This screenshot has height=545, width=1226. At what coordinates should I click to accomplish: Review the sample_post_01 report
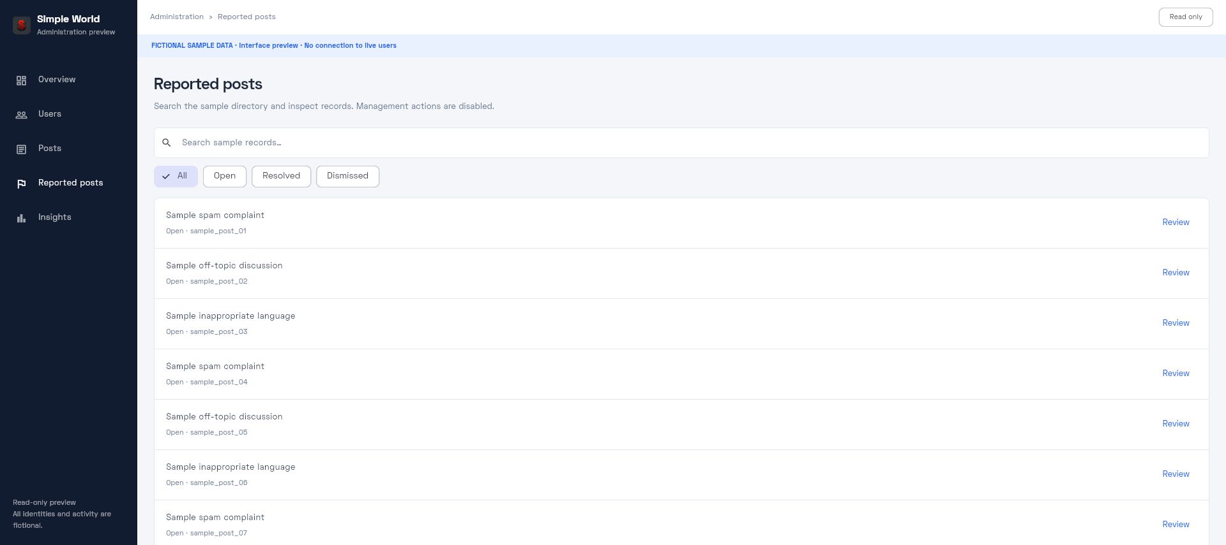click(x=1176, y=222)
